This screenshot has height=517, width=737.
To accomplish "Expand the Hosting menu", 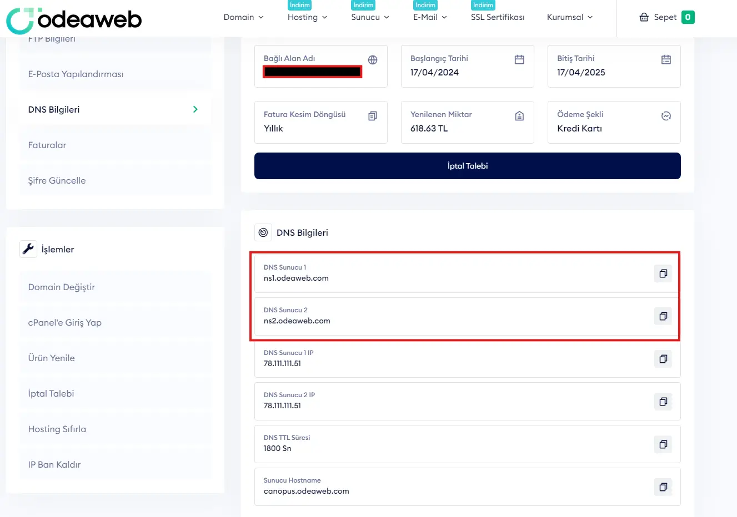I will tap(307, 17).
